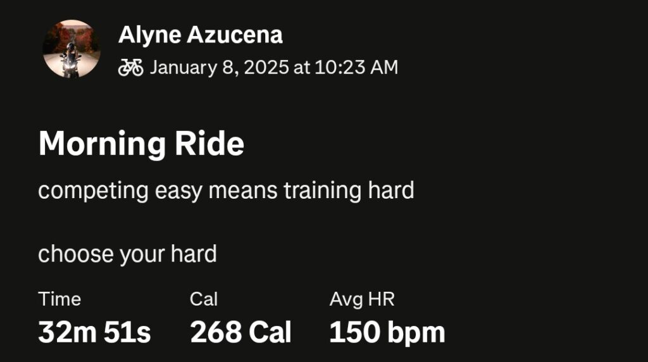Click the Cal stat label
The height and width of the screenshot is (362, 648).
(x=203, y=299)
